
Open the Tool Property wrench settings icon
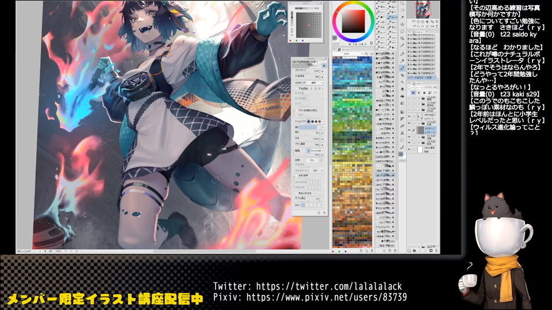tap(324, 213)
